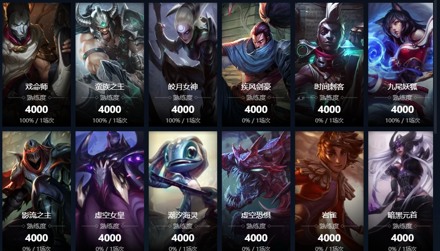Click win rate text under 皎月女神
The image size is (440, 251).
(183, 121)
